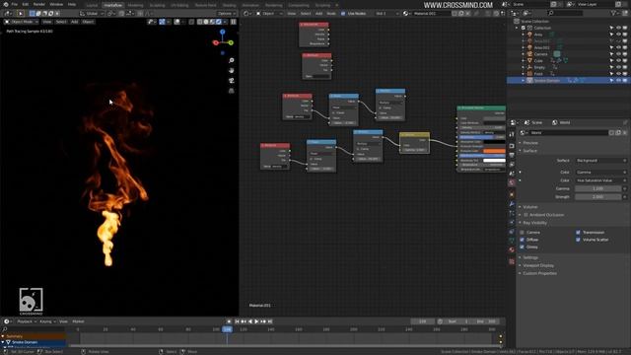Expand the Viewport Display panel
Screen dimensions: 631x355
tap(538, 265)
